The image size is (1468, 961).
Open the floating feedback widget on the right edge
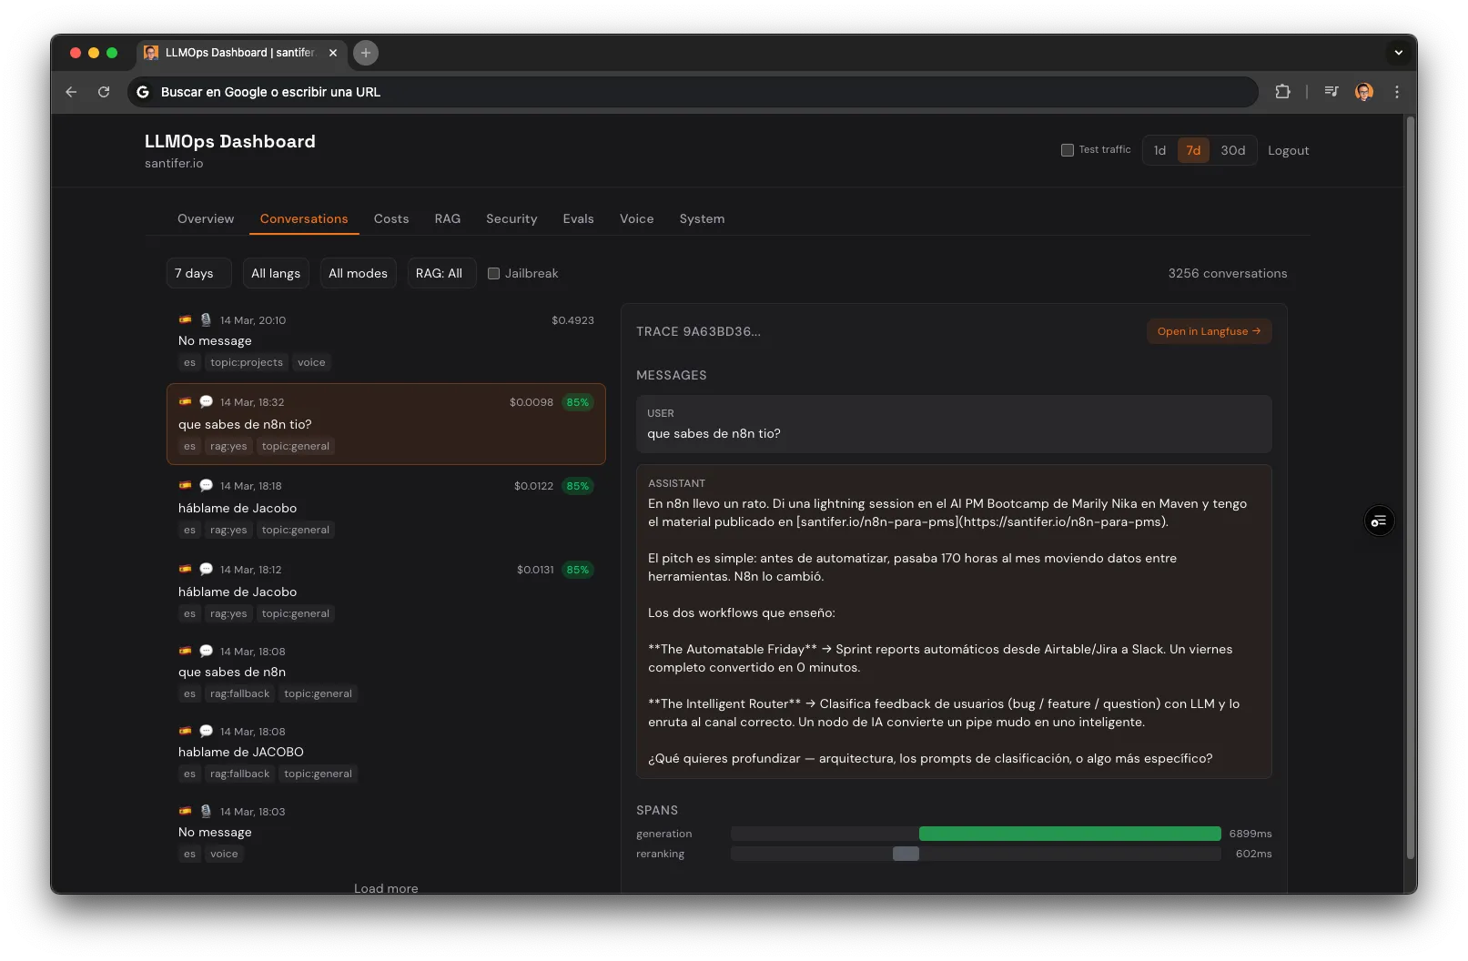click(x=1379, y=521)
